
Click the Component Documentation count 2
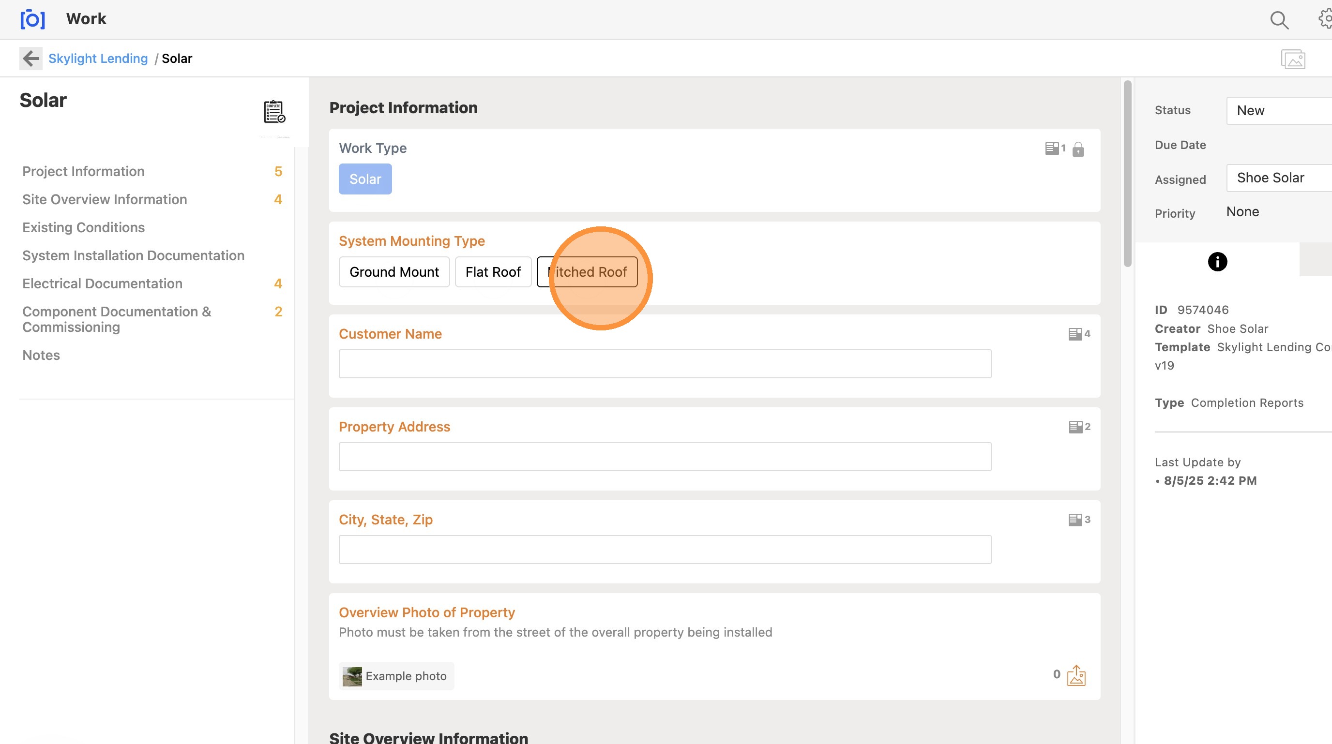pos(278,312)
